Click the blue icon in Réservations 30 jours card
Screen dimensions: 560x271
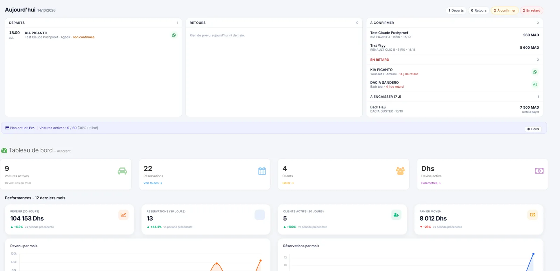(260, 215)
